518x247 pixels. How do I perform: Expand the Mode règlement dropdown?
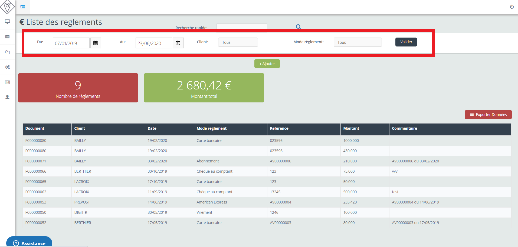tap(358, 42)
